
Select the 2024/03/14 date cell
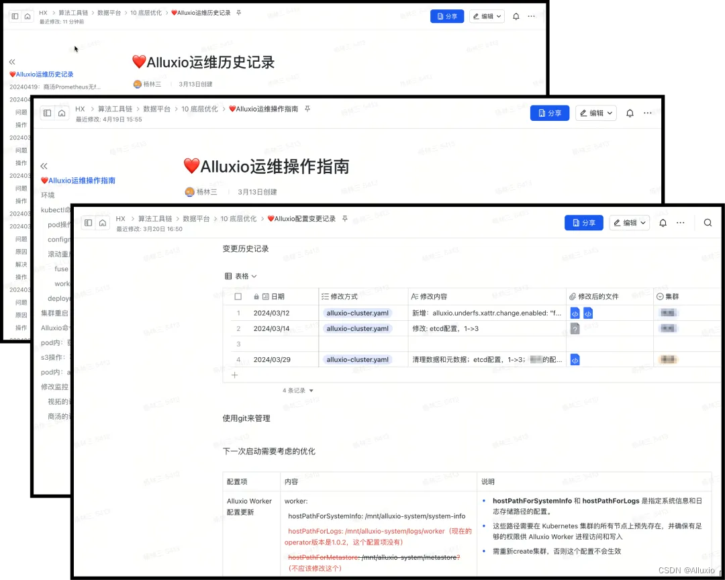pyautogui.click(x=271, y=328)
